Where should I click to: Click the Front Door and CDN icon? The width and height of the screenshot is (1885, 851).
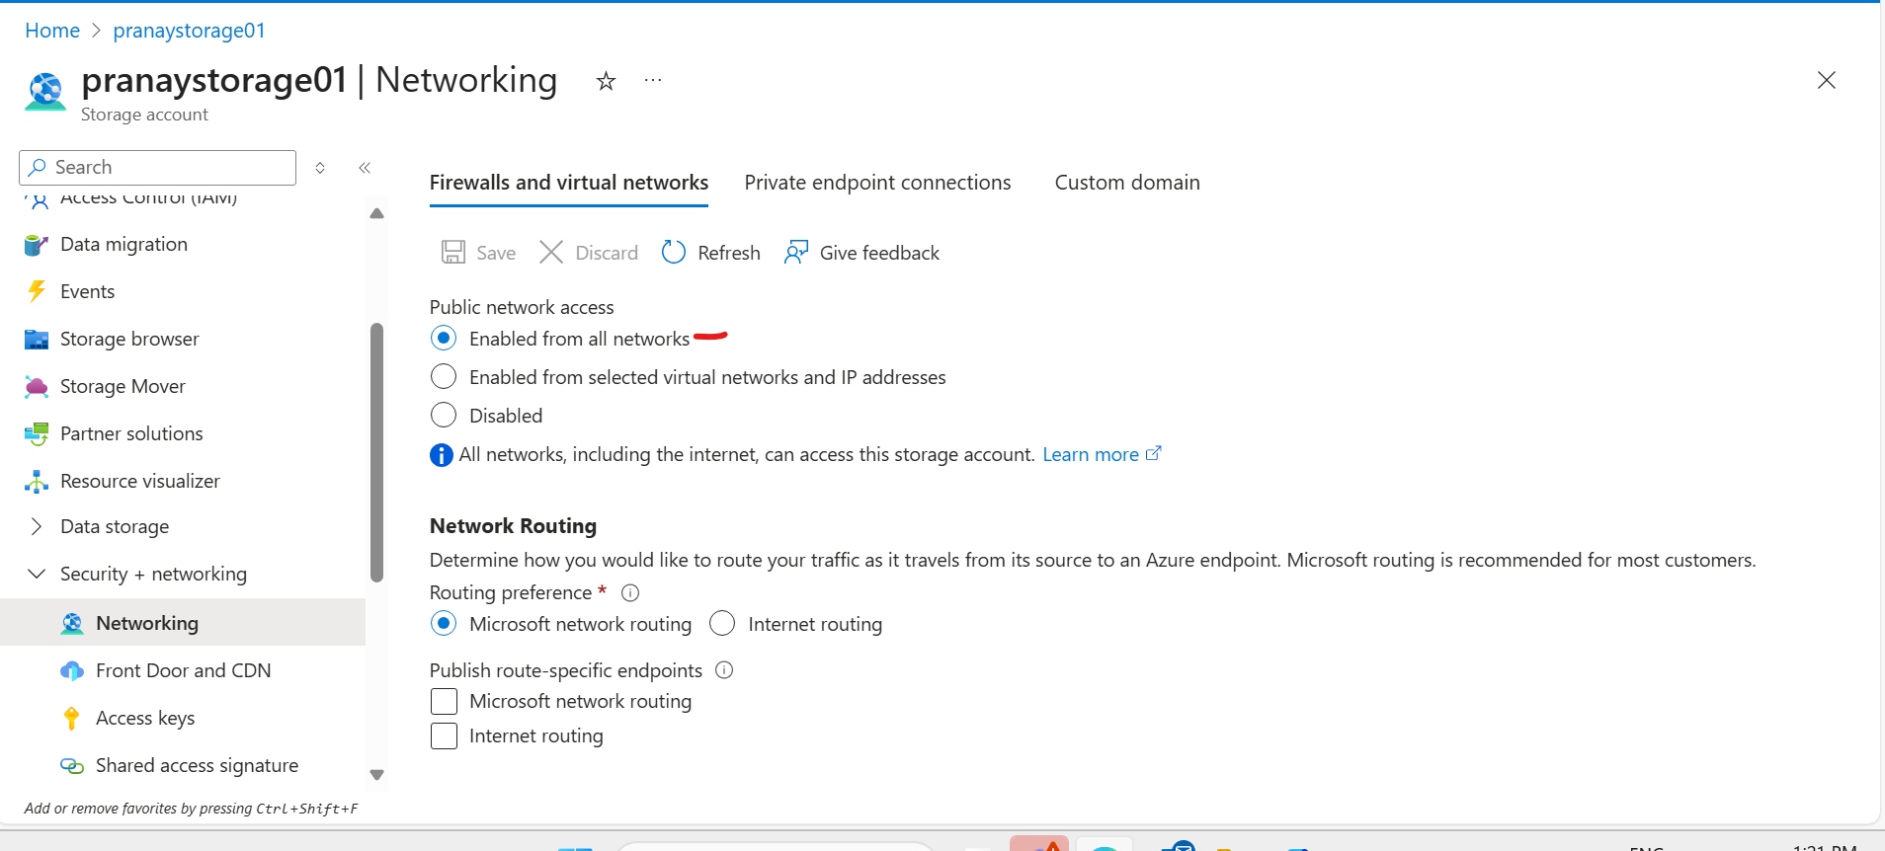[x=72, y=671]
